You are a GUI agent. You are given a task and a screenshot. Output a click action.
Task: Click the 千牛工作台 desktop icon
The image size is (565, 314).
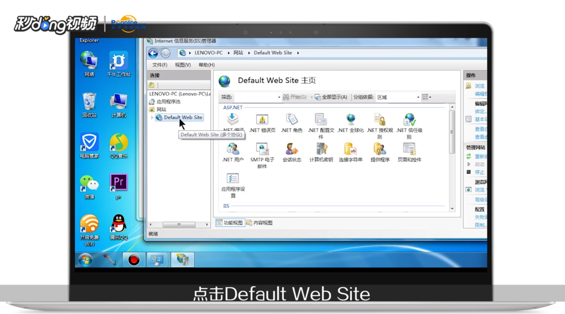click(x=119, y=64)
